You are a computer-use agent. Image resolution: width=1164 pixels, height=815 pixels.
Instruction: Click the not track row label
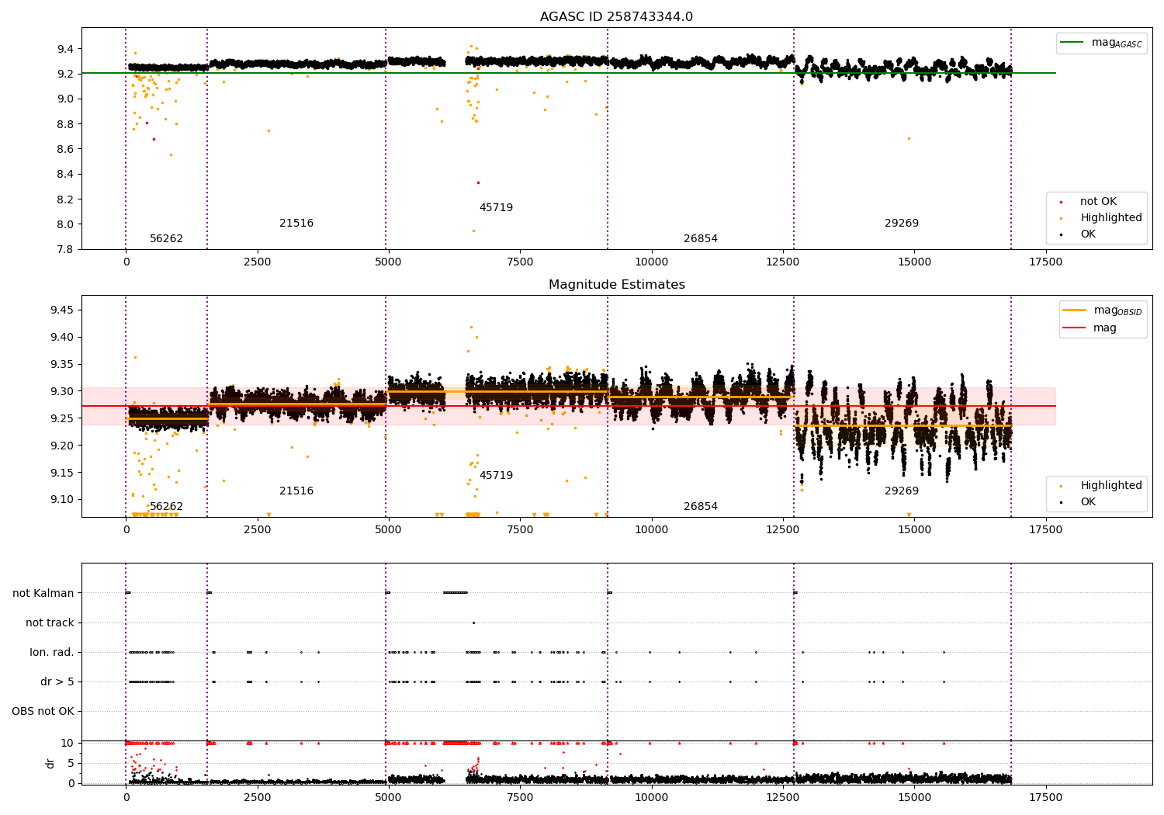50,623
